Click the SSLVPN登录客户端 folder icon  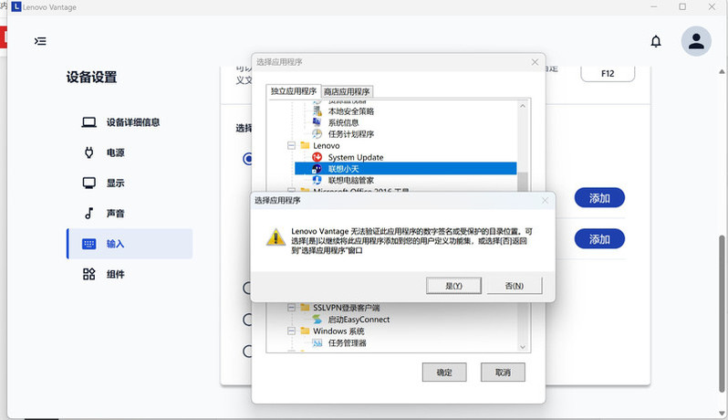pos(305,308)
